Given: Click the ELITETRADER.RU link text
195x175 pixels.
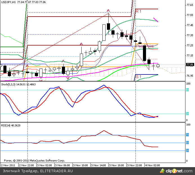Looking at the screenshot, I should pyautogui.click(x=57, y=171).
